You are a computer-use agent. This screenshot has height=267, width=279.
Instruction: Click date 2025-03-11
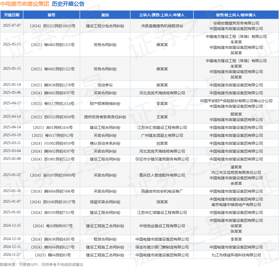click(x=12, y=143)
